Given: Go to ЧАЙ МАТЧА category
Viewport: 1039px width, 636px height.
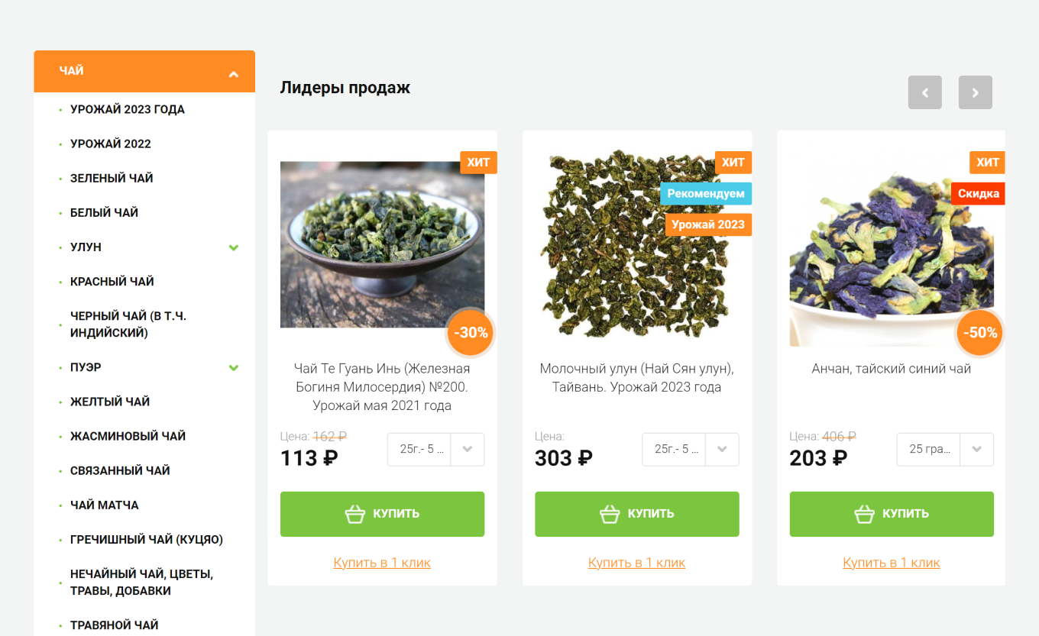Looking at the screenshot, I should coord(105,505).
